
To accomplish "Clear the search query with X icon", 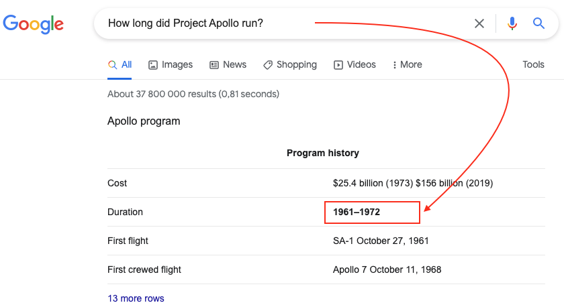I will [x=479, y=24].
